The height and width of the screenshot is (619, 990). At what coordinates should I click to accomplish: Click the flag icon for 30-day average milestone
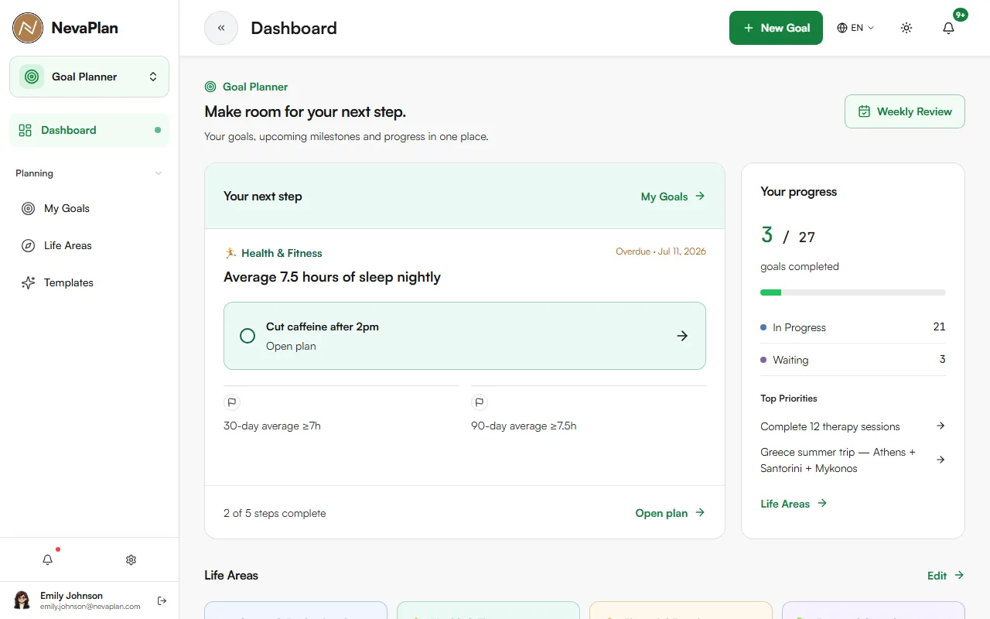231,402
